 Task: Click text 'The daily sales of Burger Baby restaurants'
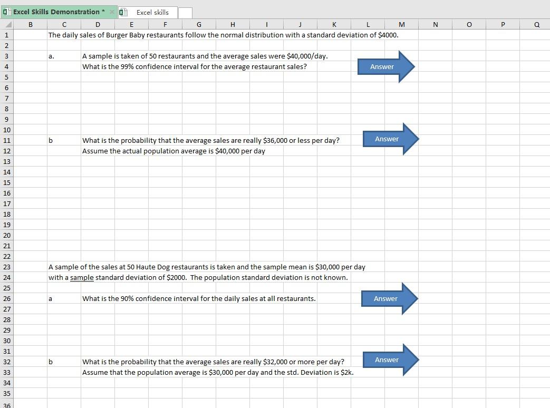point(116,35)
